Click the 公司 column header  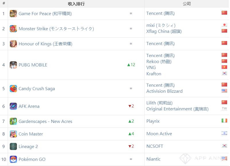(187, 4)
